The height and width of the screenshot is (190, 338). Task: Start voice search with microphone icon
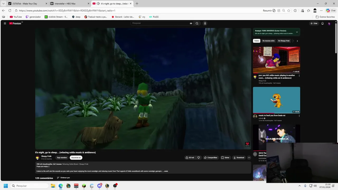point(205,23)
